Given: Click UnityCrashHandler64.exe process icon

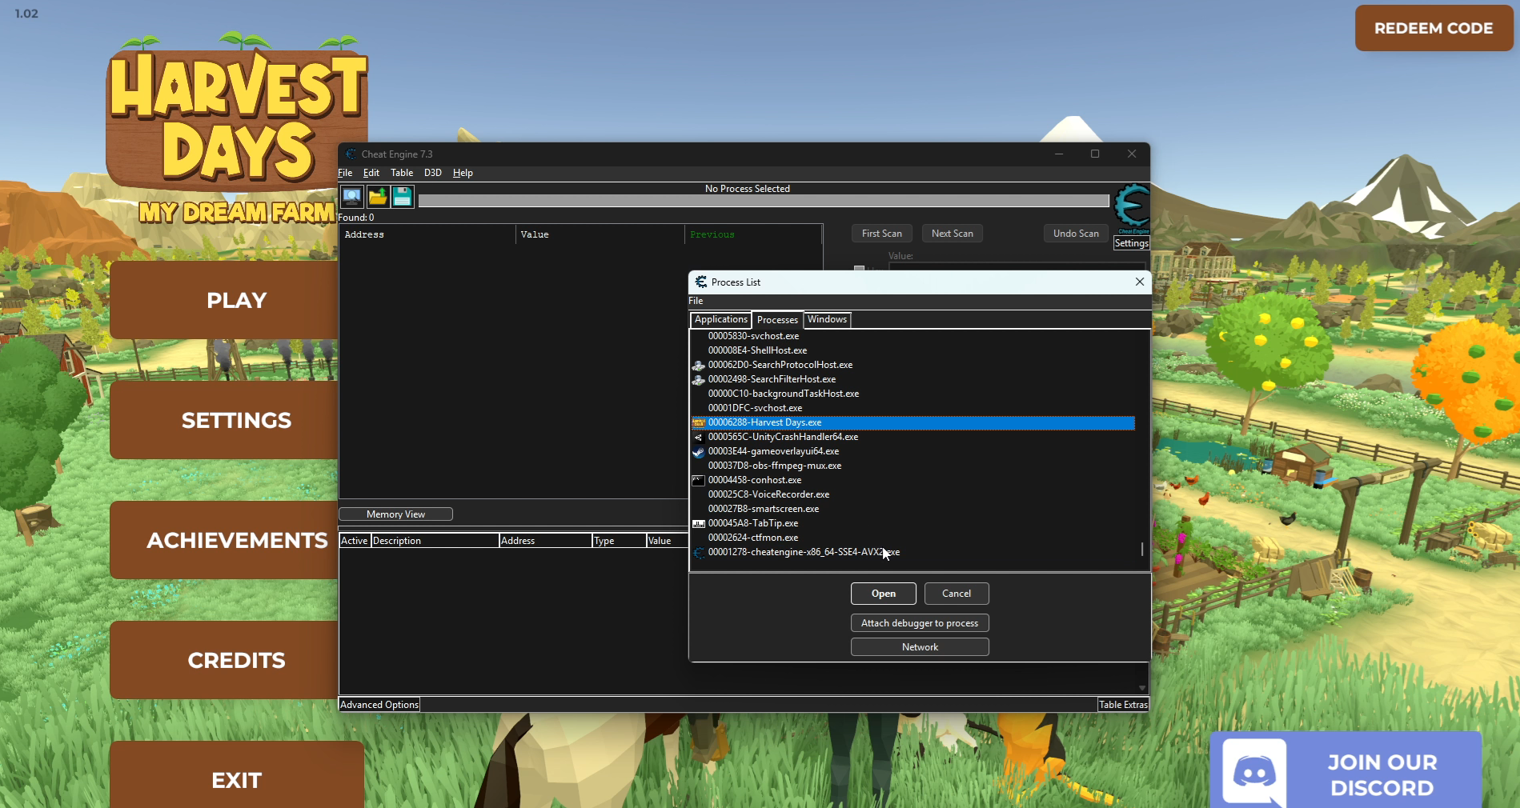Looking at the screenshot, I should pos(699,437).
